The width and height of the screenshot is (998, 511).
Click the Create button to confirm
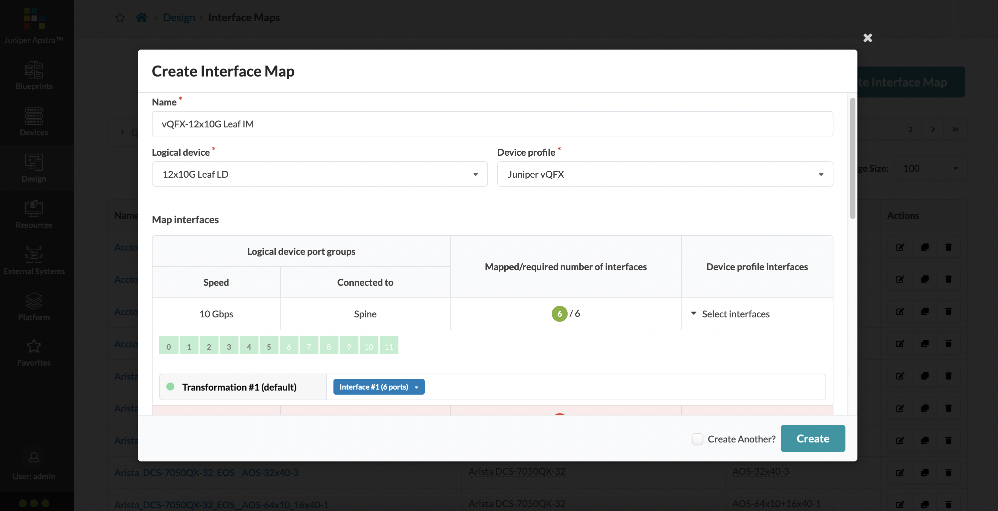pyautogui.click(x=813, y=438)
